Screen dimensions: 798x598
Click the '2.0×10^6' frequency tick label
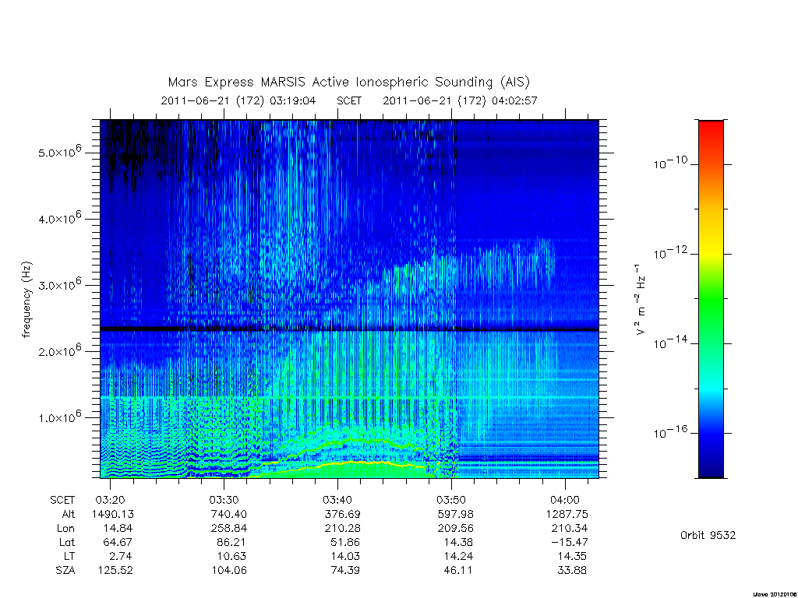click(x=60, y=350)
